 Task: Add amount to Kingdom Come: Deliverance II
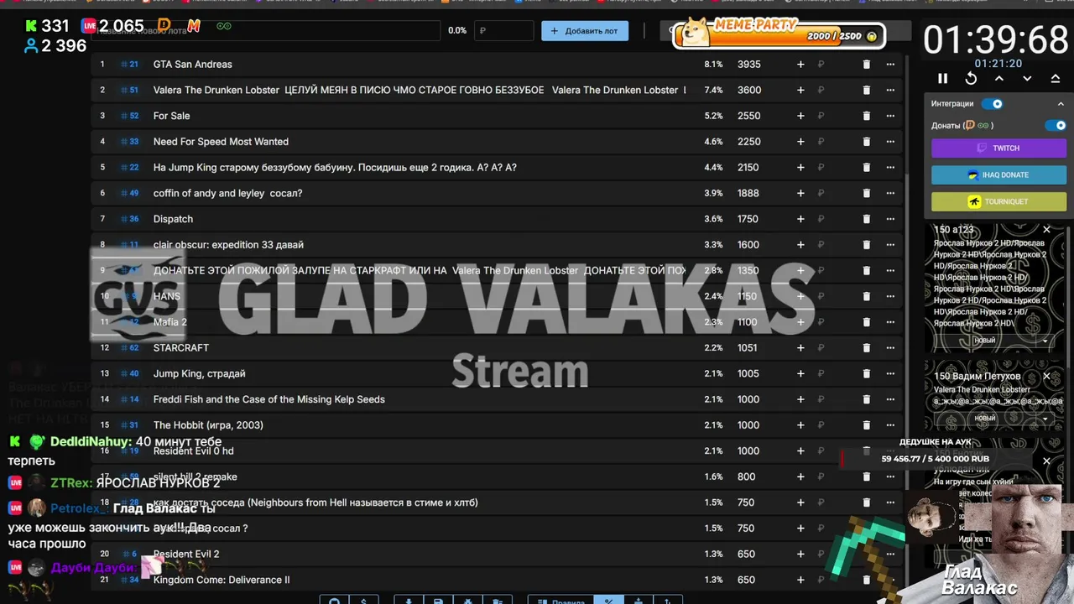(800, 580)
